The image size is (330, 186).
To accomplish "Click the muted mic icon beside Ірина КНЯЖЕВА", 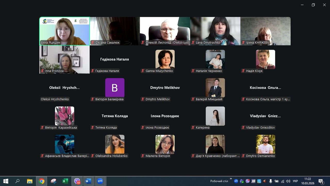I will [243, 42].
